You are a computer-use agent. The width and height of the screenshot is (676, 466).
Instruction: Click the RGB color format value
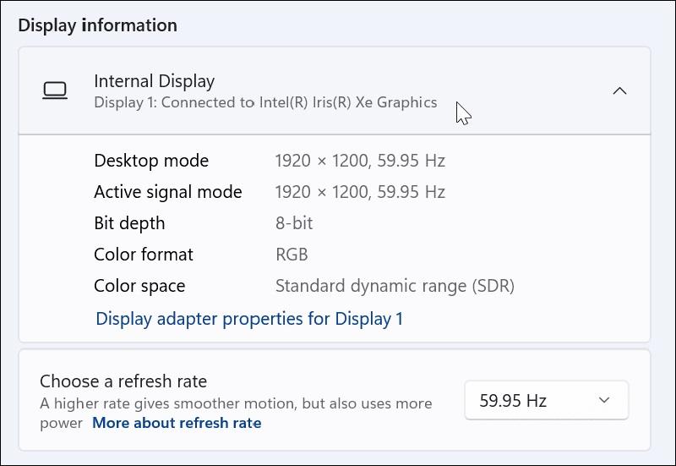(x=292, y=255)
